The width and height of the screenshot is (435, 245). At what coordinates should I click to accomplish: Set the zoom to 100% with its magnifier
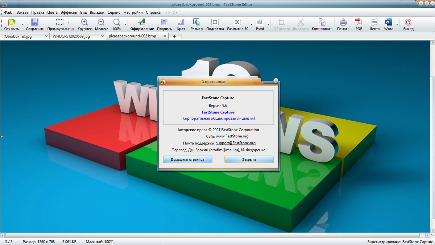tap(116, 22)
